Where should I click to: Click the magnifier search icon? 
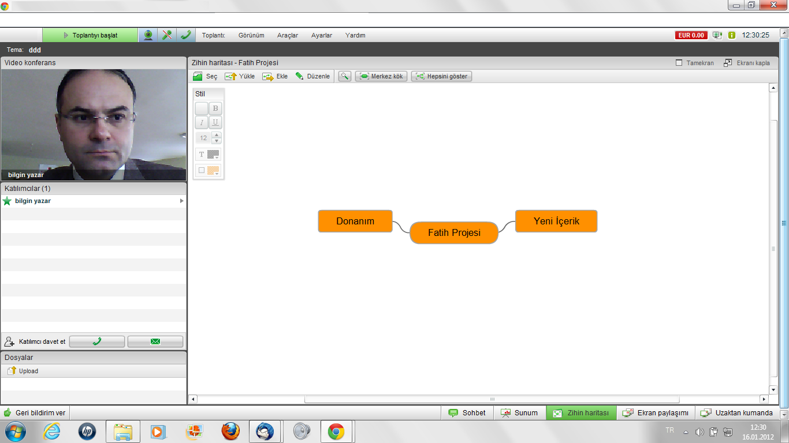point(345,76)
